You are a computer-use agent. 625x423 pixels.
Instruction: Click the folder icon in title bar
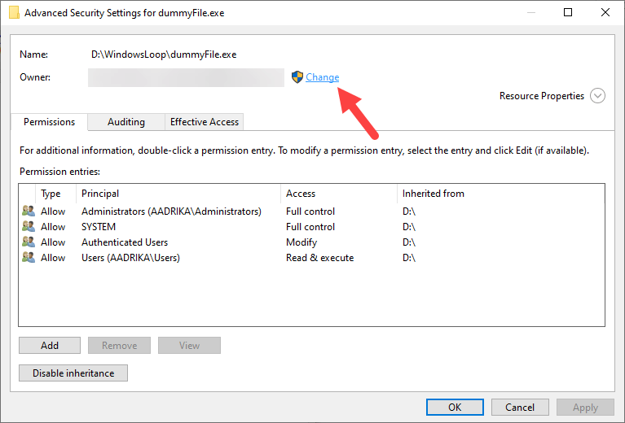[14, 12]
